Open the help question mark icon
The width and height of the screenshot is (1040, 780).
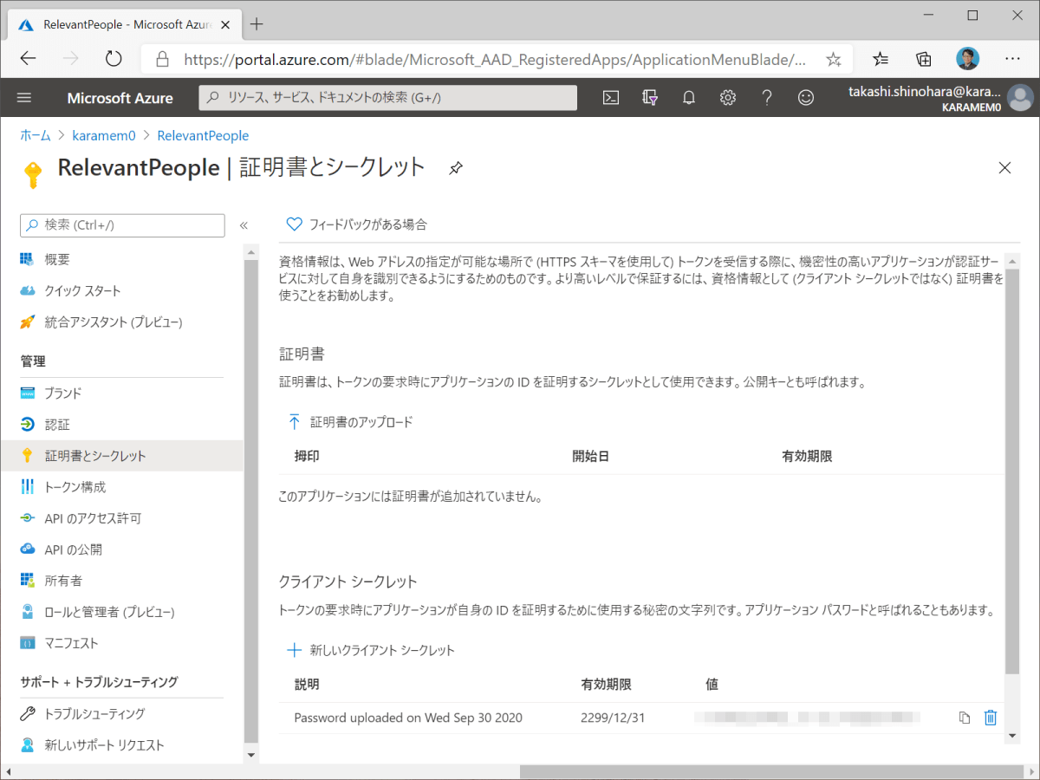pyautogui.click(x=767, y=98)
